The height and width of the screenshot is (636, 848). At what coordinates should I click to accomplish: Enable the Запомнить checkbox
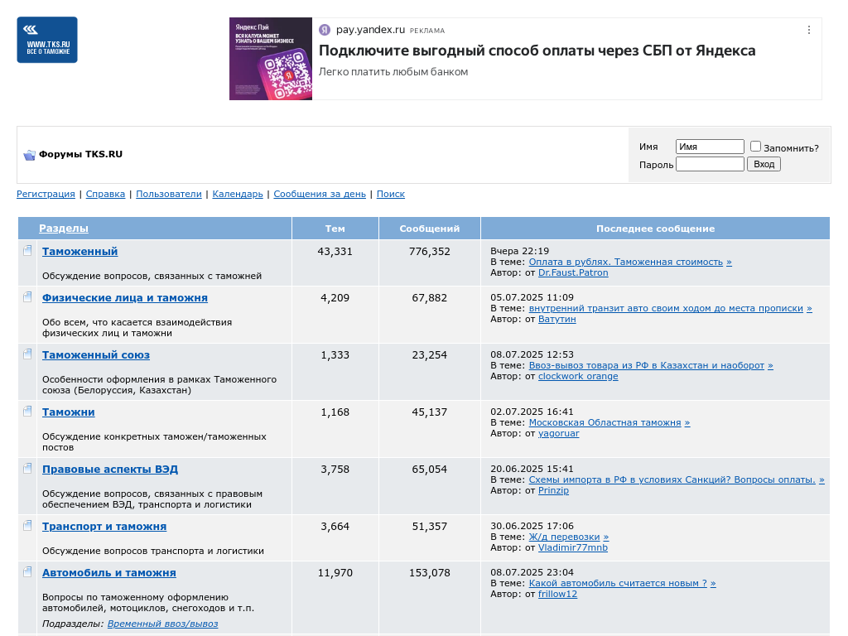[x=755, y=147]
